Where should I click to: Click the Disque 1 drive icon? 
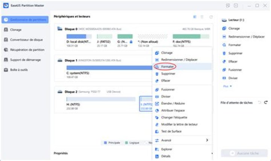click(60, 60)
